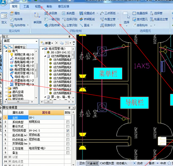Open the 意见反馈 ribbon tab
173x166 pixels.
[64, 6]
